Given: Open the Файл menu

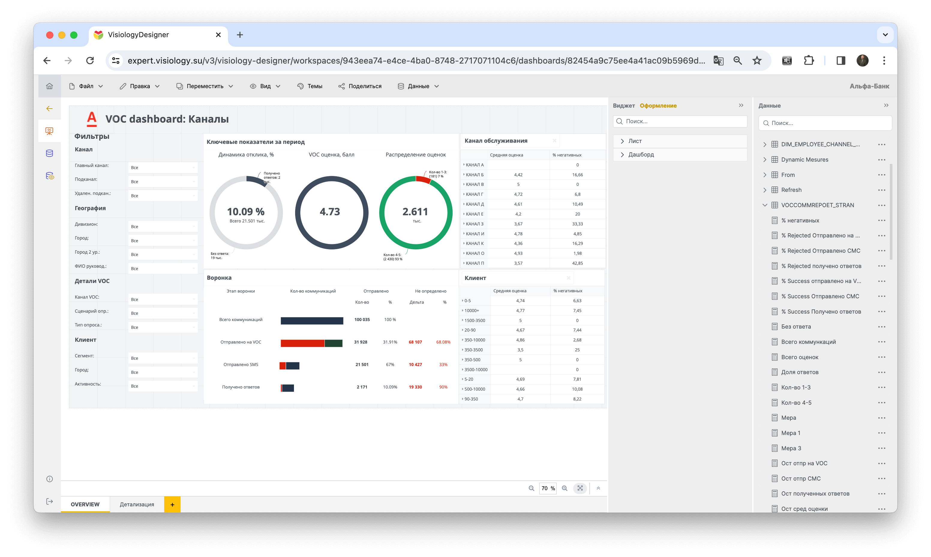Looking at the screenshot, I should (86, 86).
